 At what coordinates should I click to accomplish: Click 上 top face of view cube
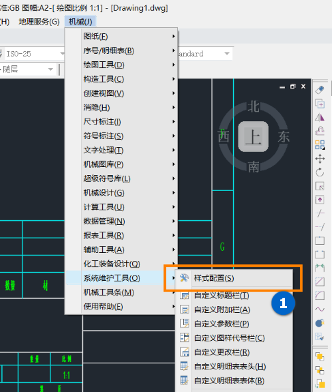click(x=253, y=136)
